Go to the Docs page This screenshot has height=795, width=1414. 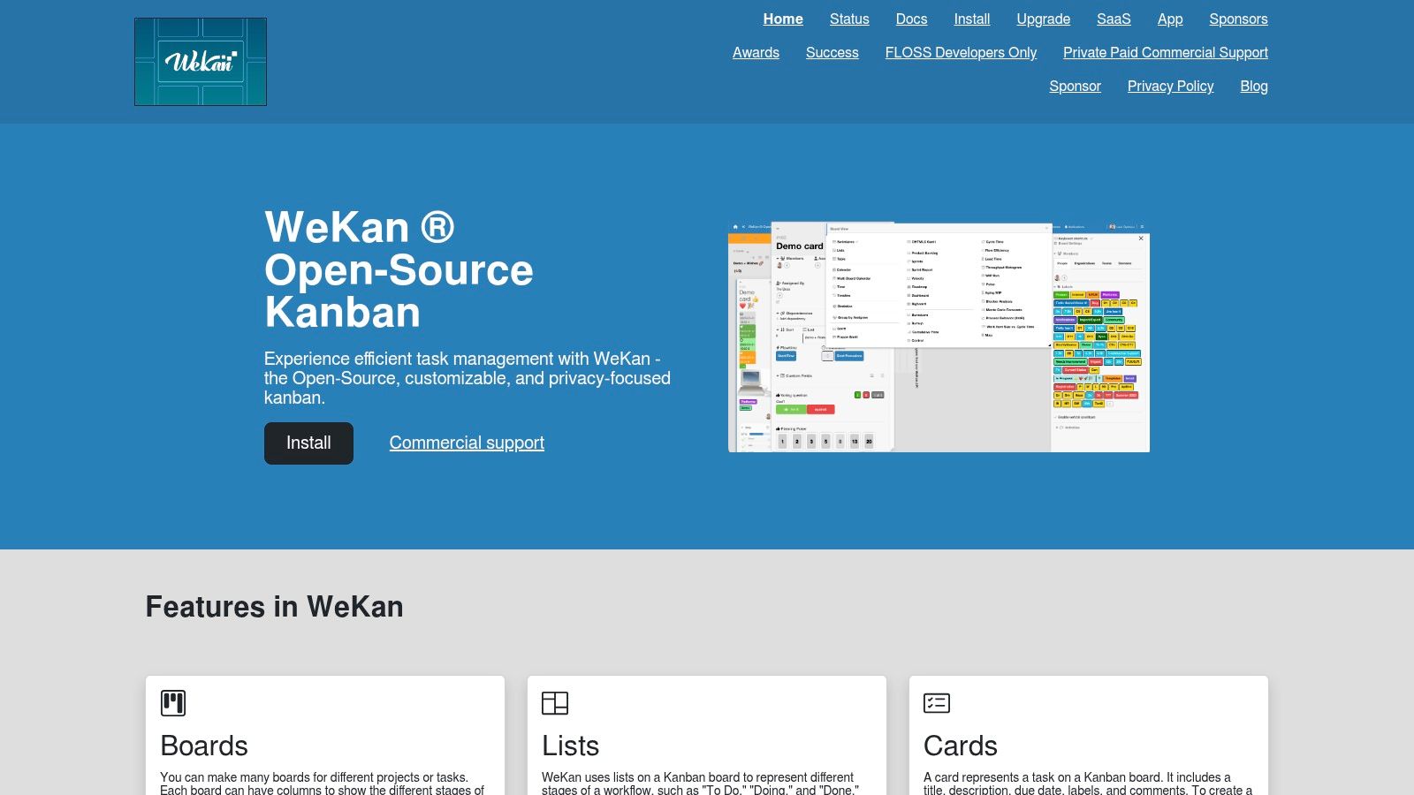coord(911,19)
